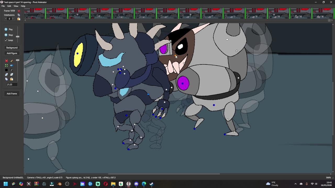Open Steam from taskbar
335x188 pixels.
pyautogui.click(x=152, y=184)
